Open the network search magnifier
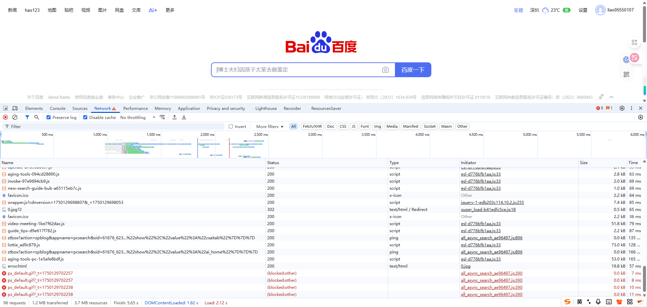The height and width of the screenshot is (307, 647). coord(37,117)
